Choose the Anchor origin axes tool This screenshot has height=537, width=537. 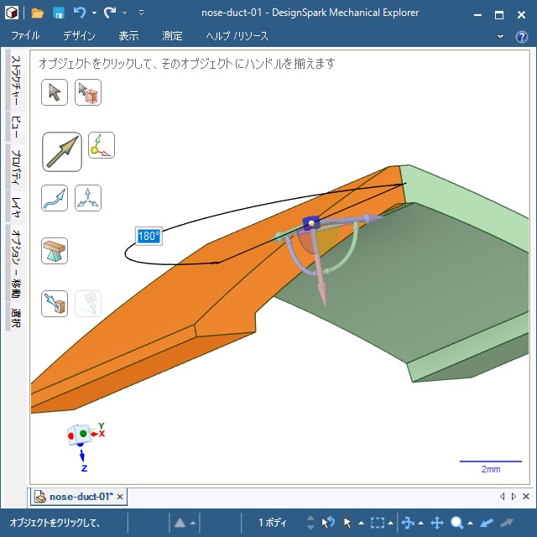click(x=102, y=145)
